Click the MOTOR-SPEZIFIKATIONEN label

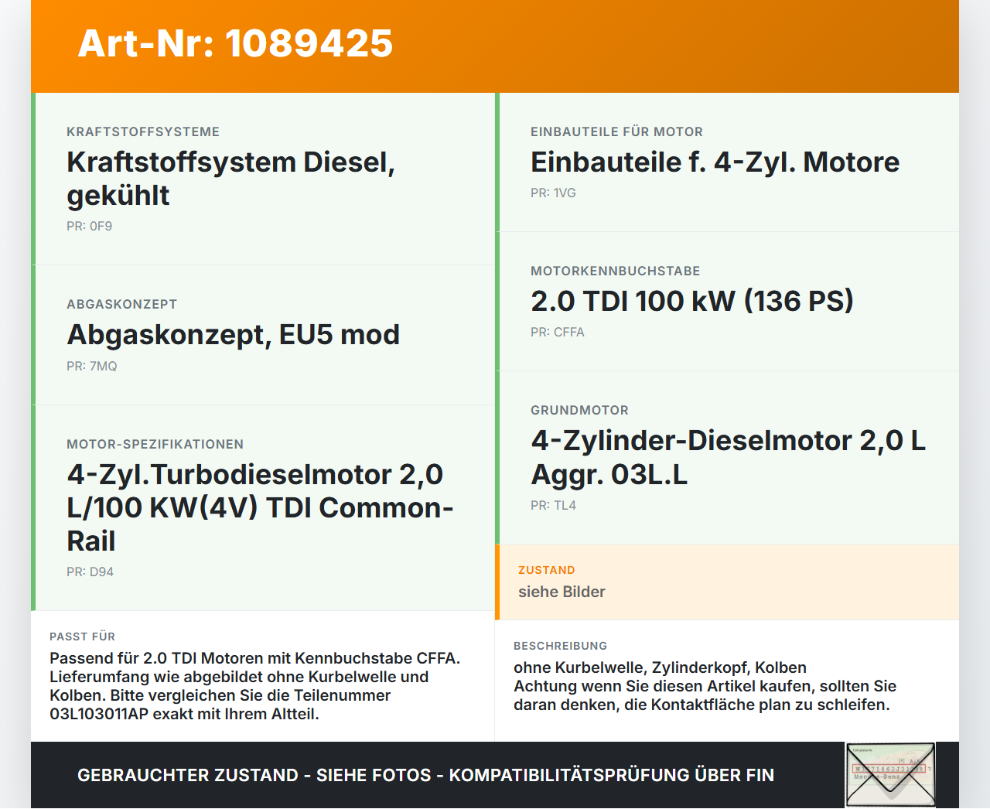coord(155,445)
